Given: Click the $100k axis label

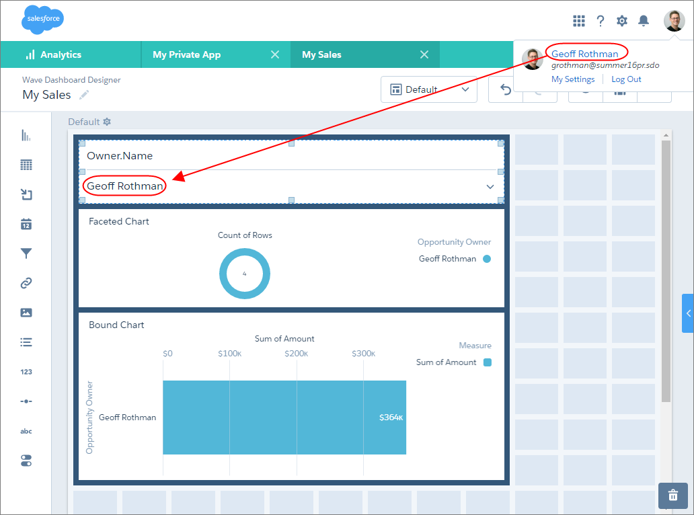Looking at the screenshot, I should click(229, 354).
